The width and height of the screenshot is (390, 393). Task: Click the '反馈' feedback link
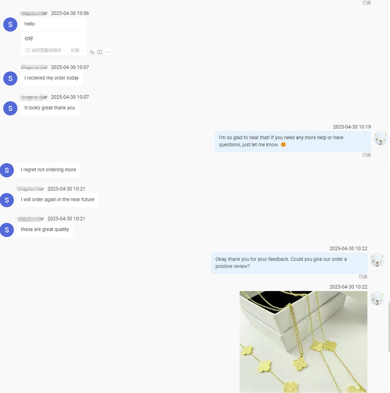coord(74,50)
